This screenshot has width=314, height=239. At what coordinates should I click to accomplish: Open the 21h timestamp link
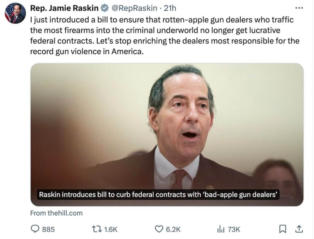pyautogui.click(x=170, y=8)
